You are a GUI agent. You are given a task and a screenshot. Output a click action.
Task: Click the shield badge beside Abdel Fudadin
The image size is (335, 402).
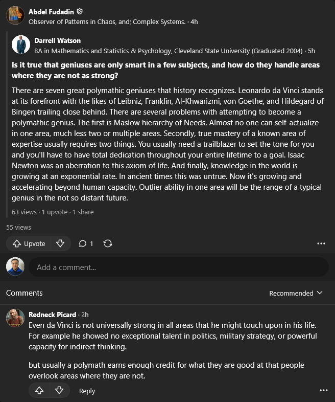(x=80, y=12)
